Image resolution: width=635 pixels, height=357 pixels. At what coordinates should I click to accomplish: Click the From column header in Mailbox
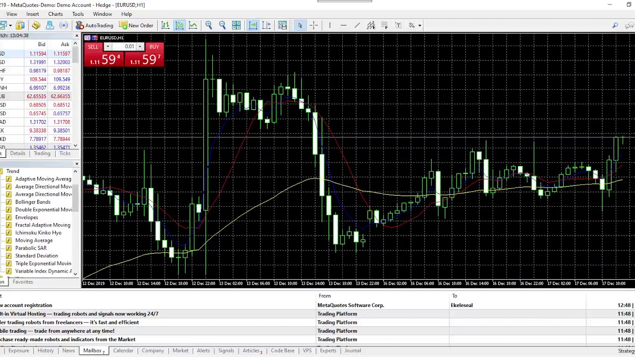325,296
